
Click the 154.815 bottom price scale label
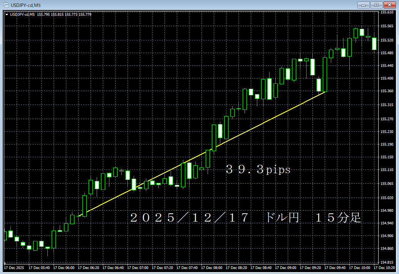[x=387, y=262]
